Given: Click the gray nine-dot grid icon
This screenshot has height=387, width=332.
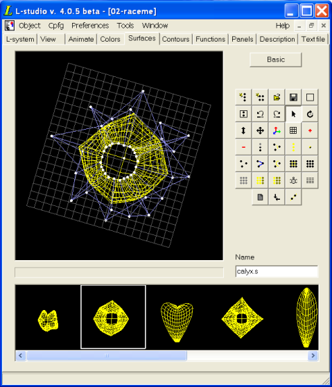Looking at the screenshot, I should [x=243, y=180].
